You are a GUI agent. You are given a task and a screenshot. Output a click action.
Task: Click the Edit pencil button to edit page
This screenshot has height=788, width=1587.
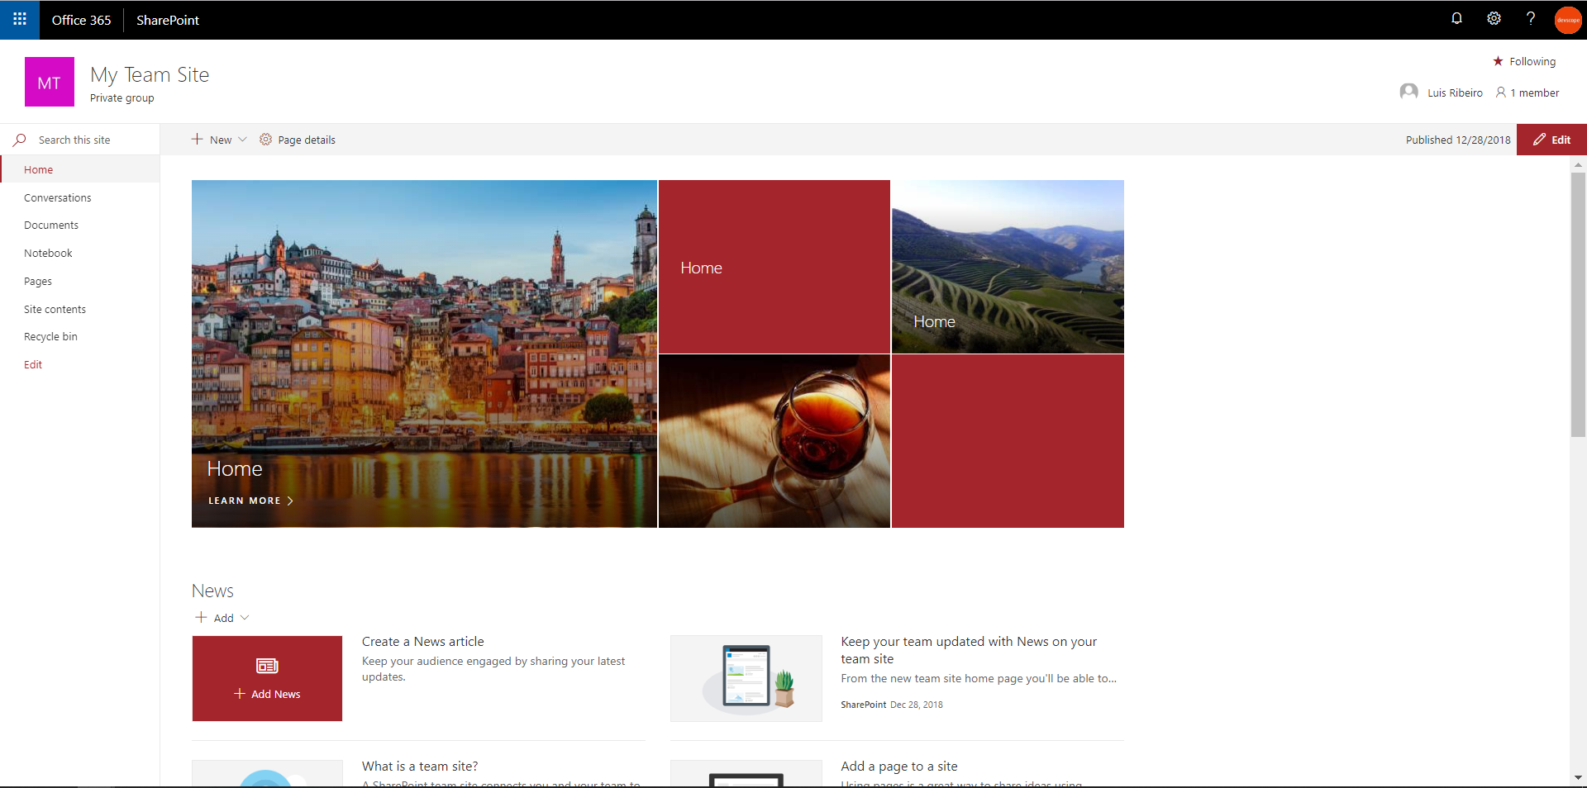1551,140
